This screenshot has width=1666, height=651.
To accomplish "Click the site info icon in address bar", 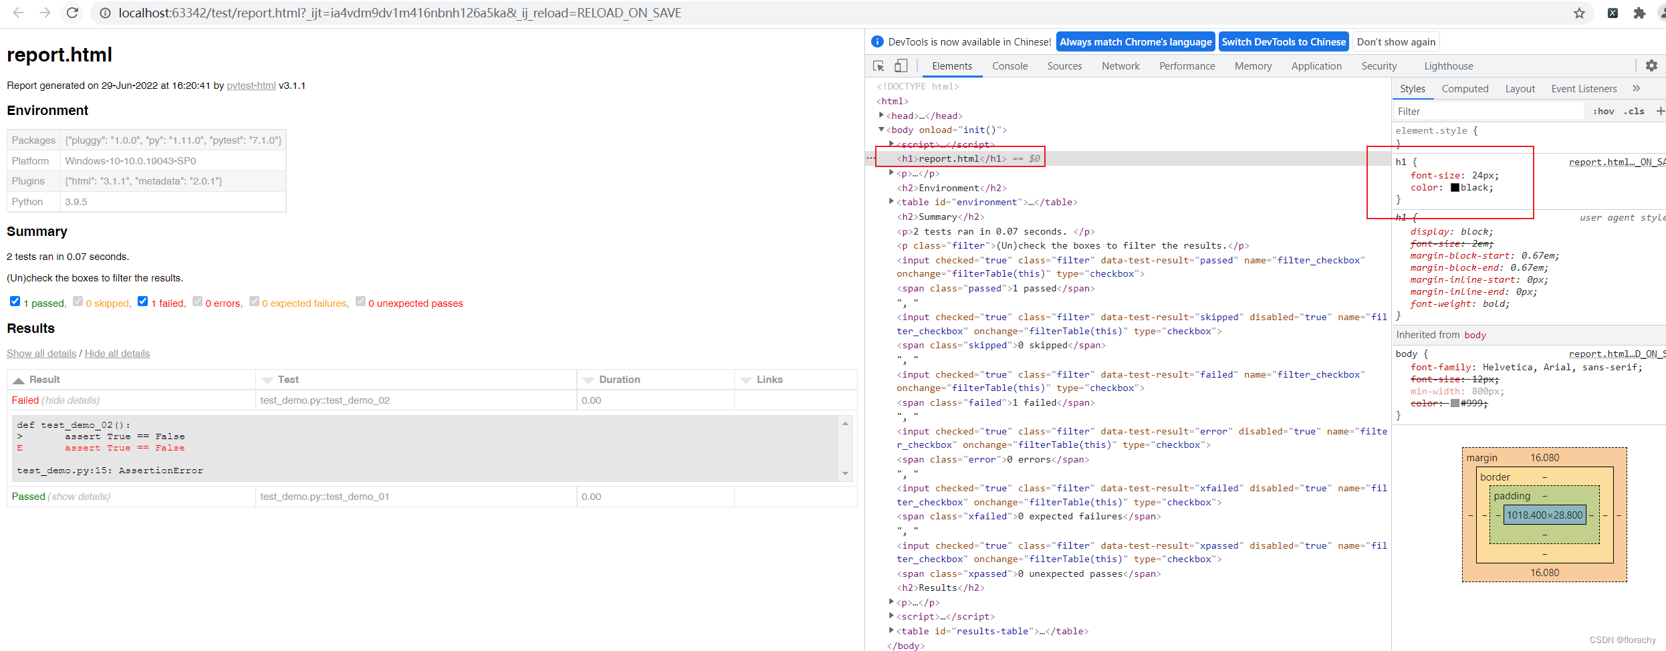I will 105,13.
